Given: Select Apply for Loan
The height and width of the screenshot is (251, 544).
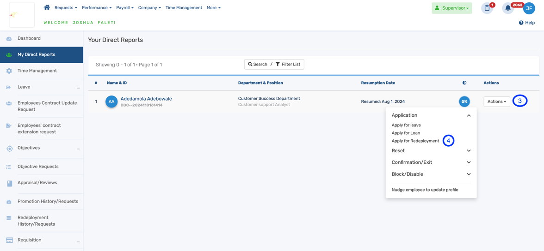Looking at the screenshot, I should (x=406, y=133).
